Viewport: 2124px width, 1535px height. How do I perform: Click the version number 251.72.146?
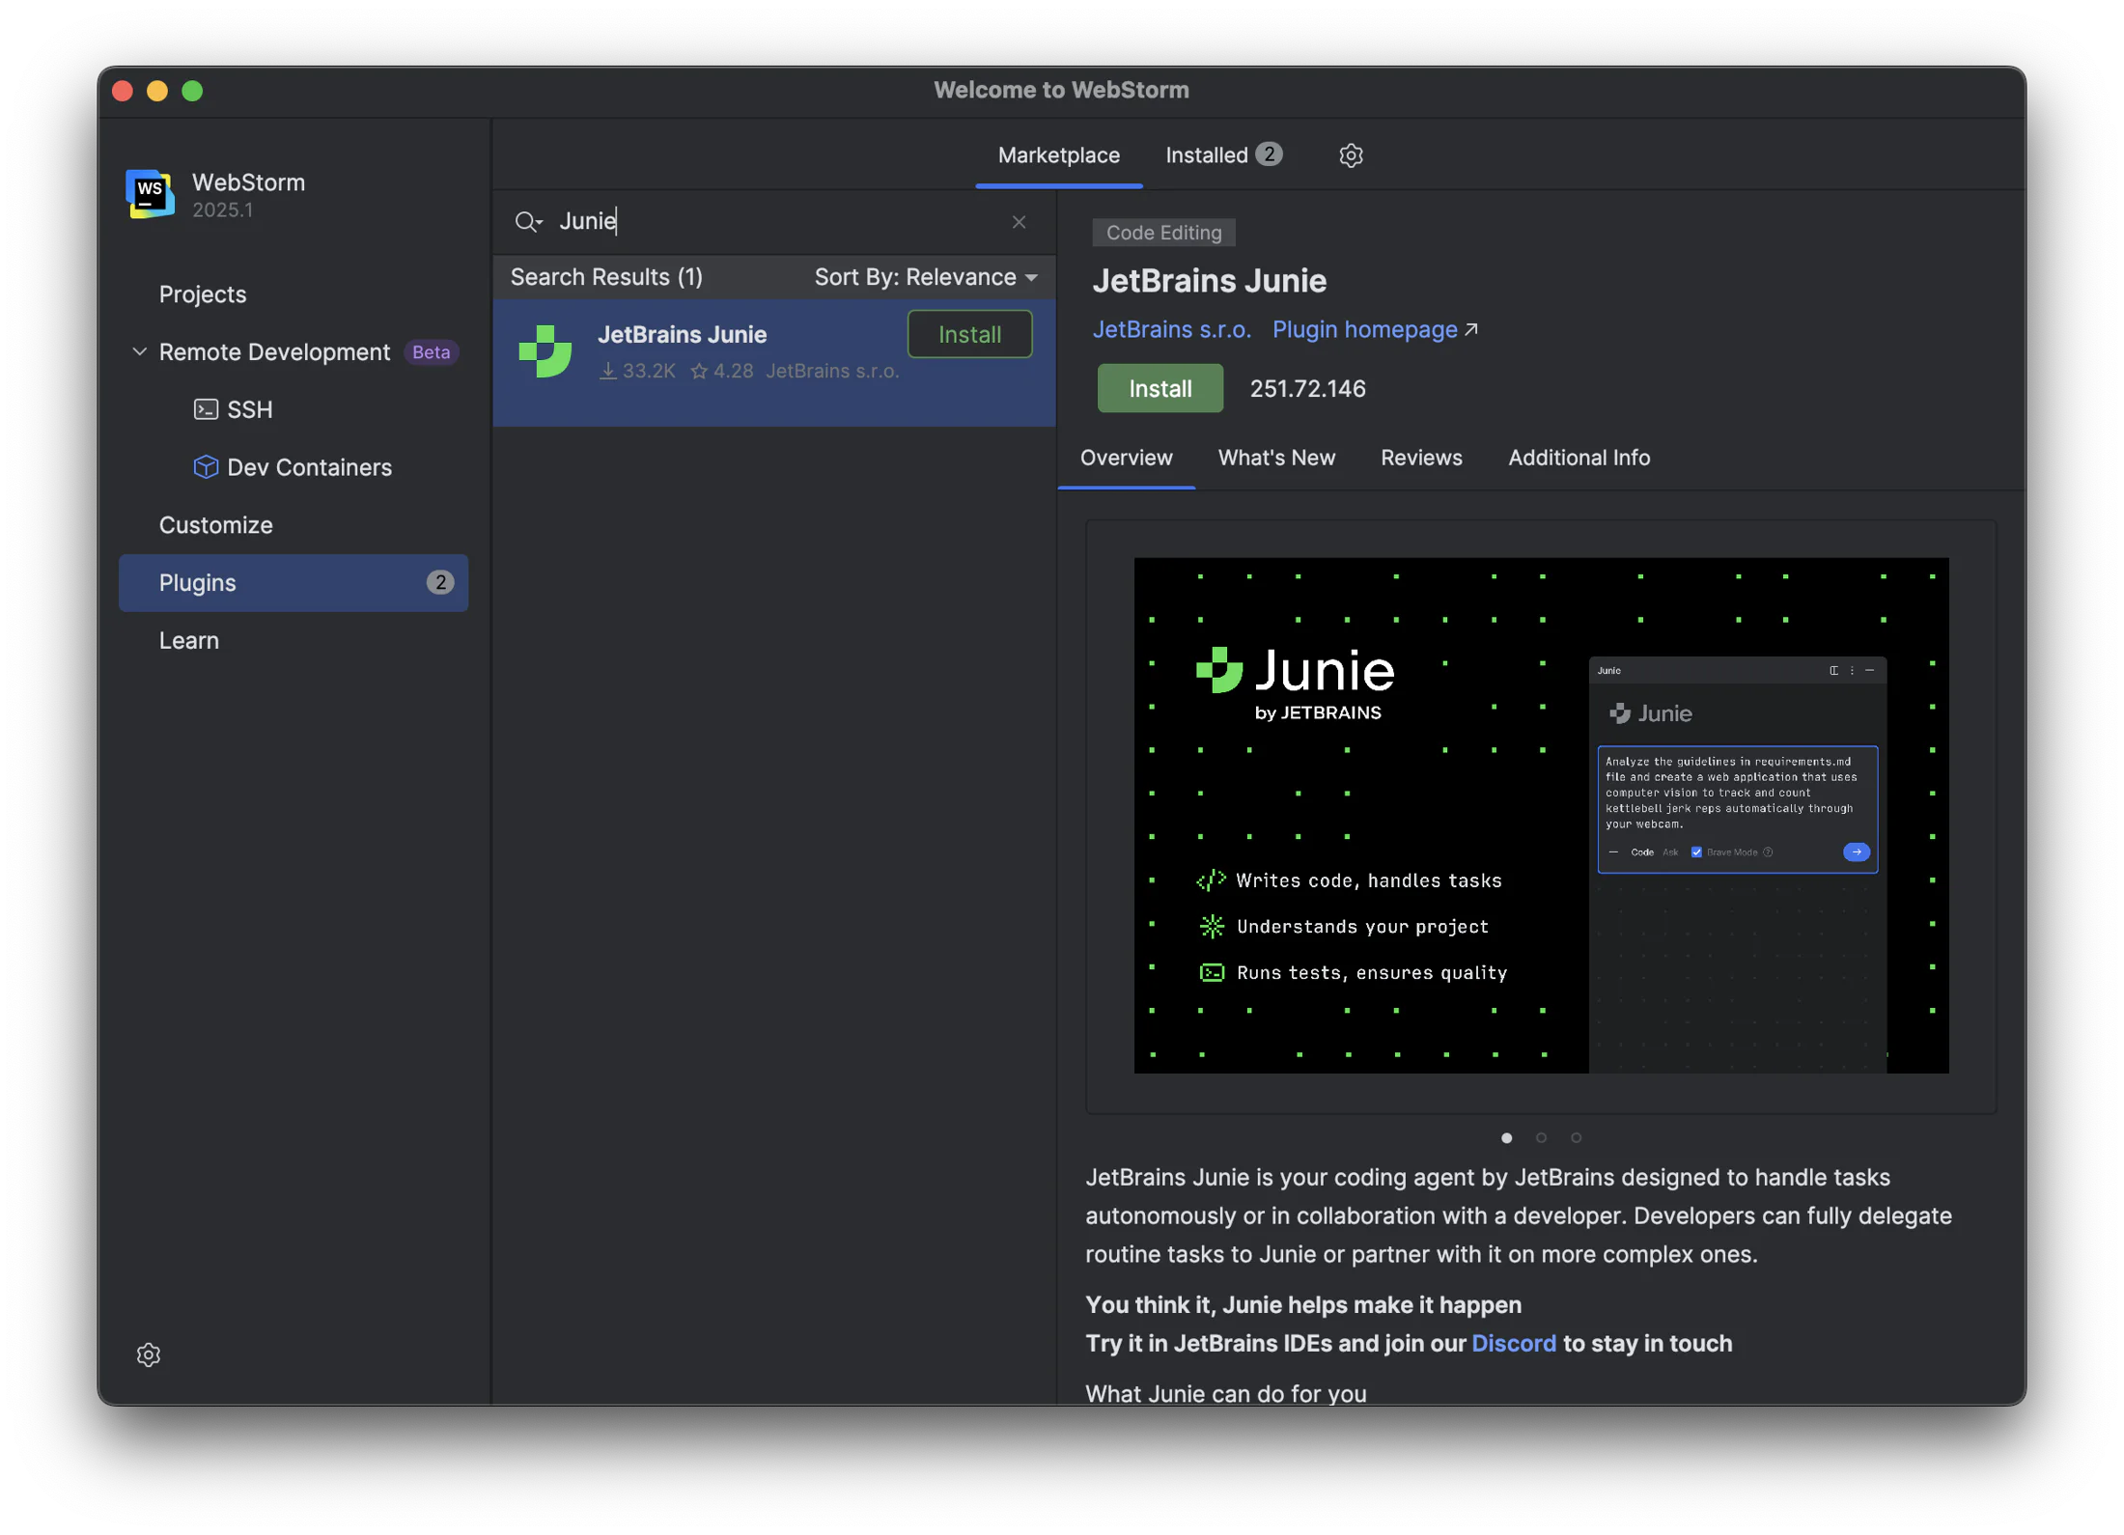coord(1307,388)
